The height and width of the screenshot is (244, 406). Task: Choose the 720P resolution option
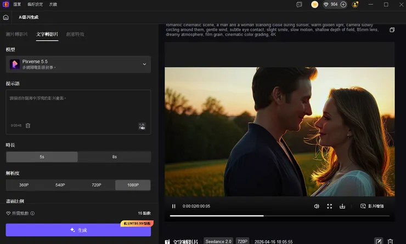pos(97,185)
